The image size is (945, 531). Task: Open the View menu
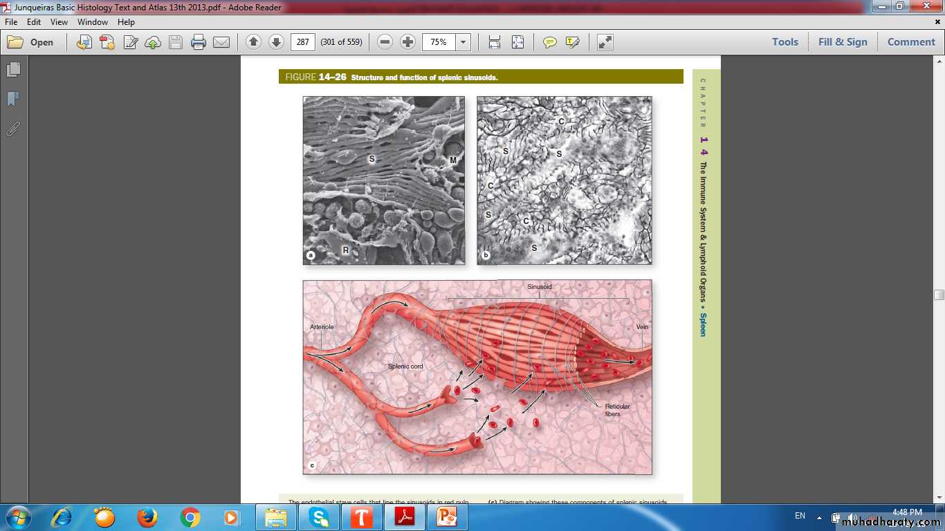(x=59, y=22)
